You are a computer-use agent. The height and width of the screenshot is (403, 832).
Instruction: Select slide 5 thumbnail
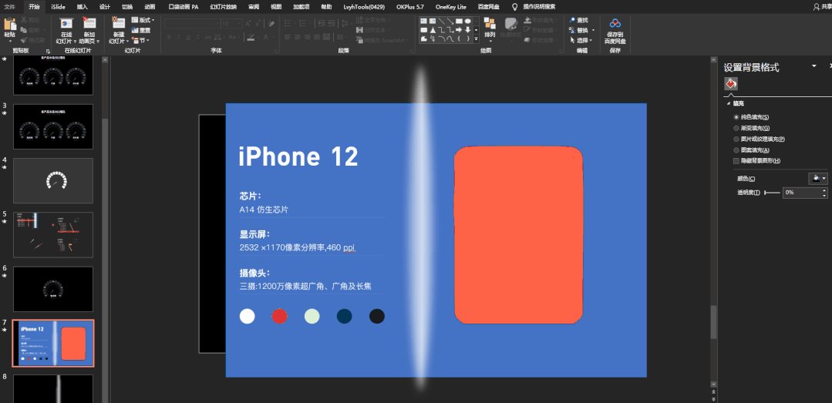click(x=53, y=235)
